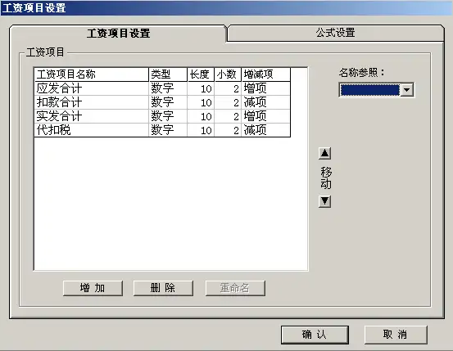Click the 减项 cell of 代扣税
Screen dimensions: 453x351
tap(265, 130)
